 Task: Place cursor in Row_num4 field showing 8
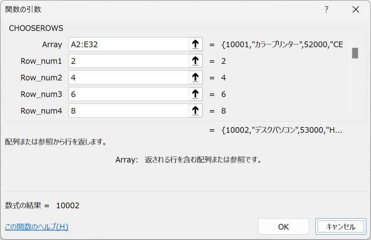click(x=129, y=111)
